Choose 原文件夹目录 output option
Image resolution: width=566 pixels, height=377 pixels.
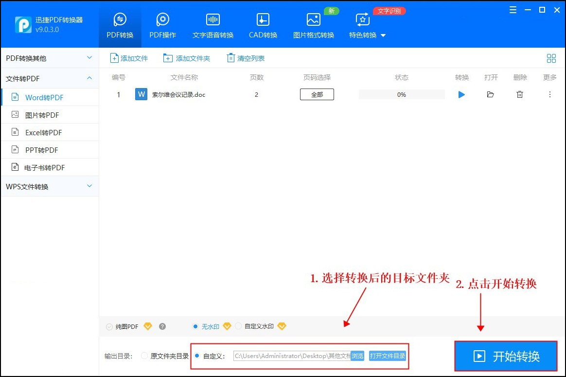(144, 356)
